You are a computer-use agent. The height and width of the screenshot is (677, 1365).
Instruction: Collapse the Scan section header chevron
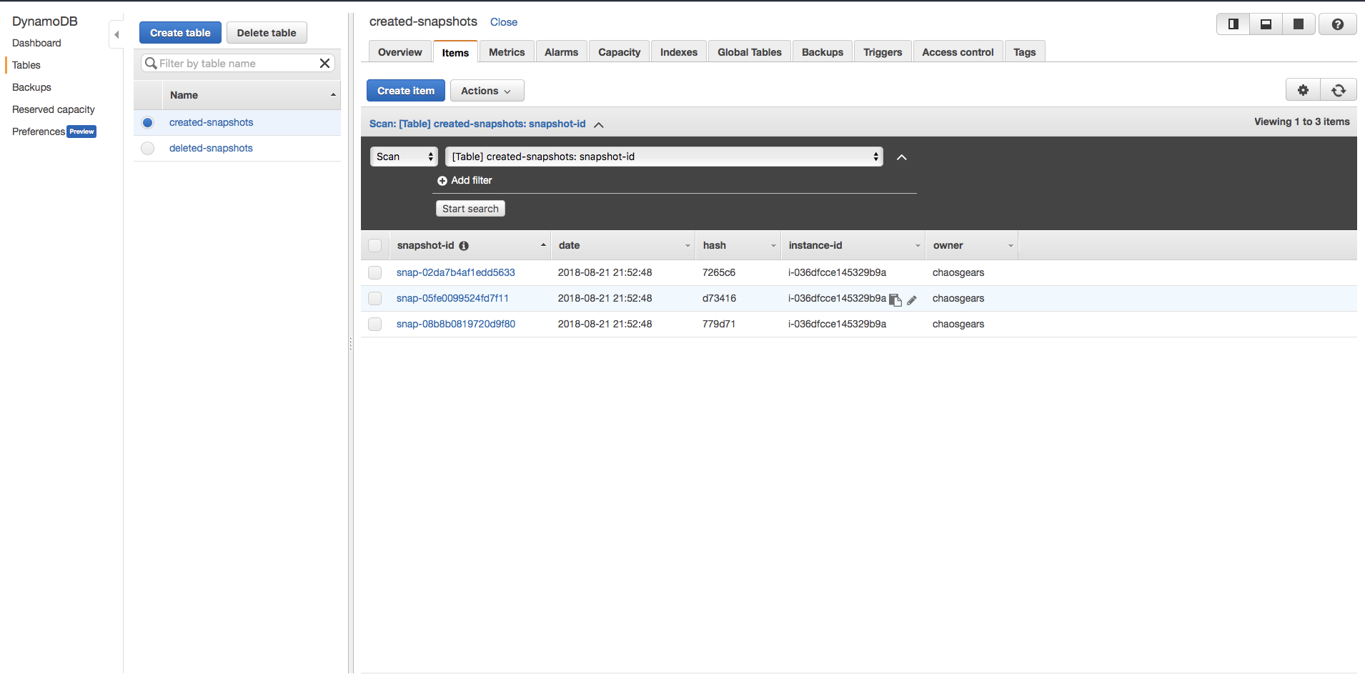click(x=599, y=124)
